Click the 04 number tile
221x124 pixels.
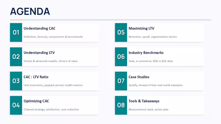point(16,105)
